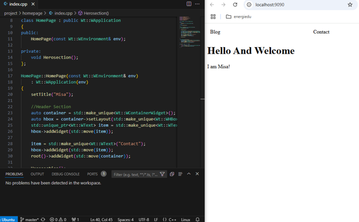
Task: Click the project breadcrumb segment
Action: point(11,13)
